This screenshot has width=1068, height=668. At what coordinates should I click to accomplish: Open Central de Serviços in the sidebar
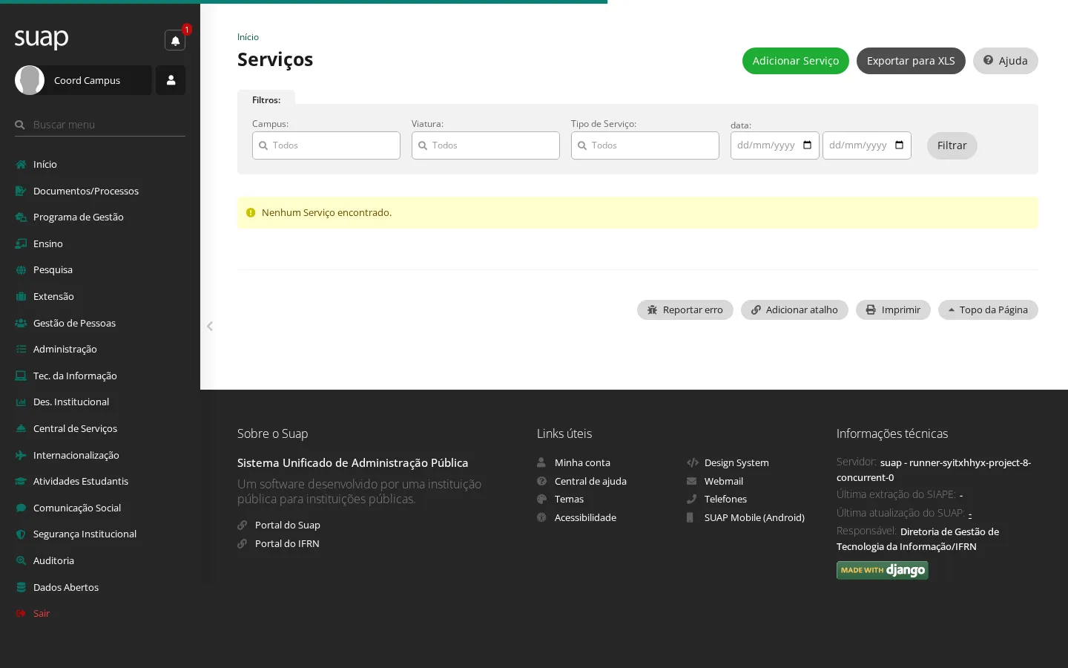(x=100, y=428)
